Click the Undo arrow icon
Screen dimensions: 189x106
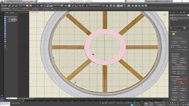point(2,6)
